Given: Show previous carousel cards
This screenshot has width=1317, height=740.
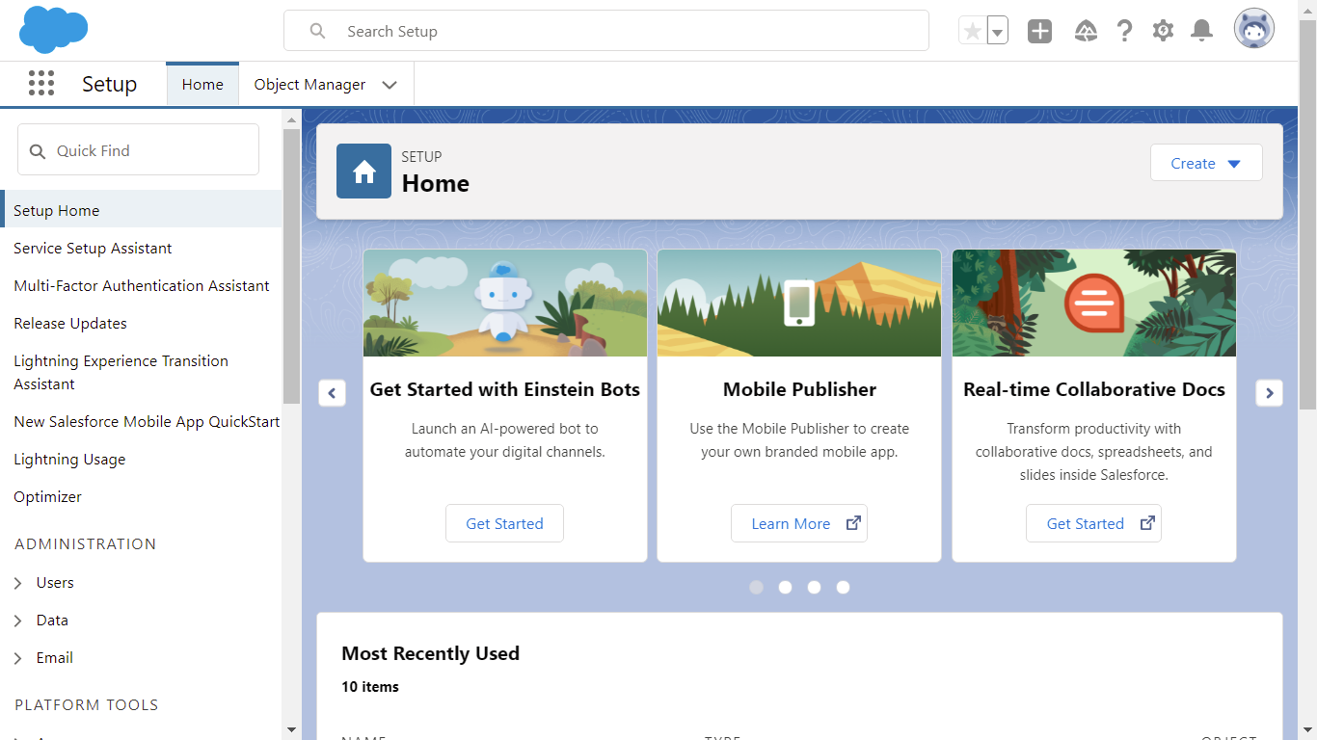Looking at the screenshot, I should coord(332,393).
